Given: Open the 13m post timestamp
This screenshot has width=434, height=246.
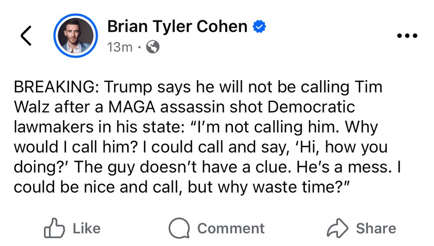Looking at the screenshot, I should [120, 47].
